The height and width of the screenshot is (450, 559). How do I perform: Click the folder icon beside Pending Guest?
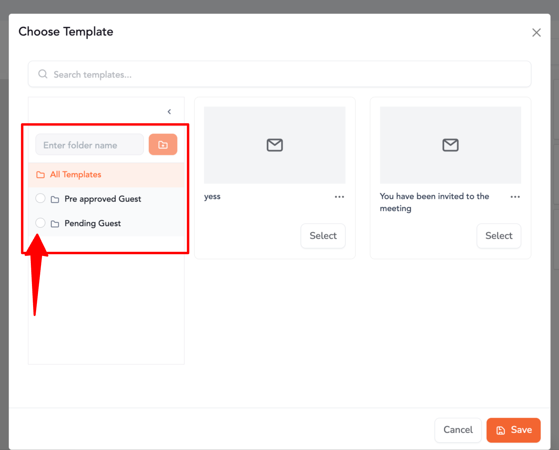[x=55, y=224]
